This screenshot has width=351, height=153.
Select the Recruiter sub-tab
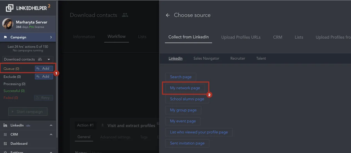[238, 59]
